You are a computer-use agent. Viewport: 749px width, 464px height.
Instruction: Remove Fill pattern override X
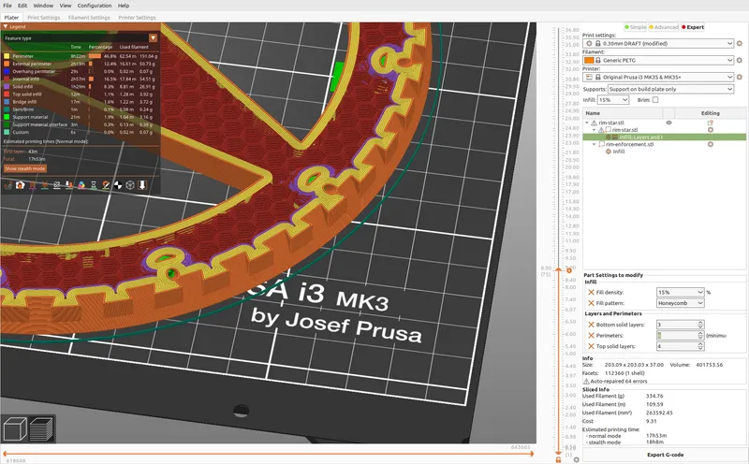591,303
